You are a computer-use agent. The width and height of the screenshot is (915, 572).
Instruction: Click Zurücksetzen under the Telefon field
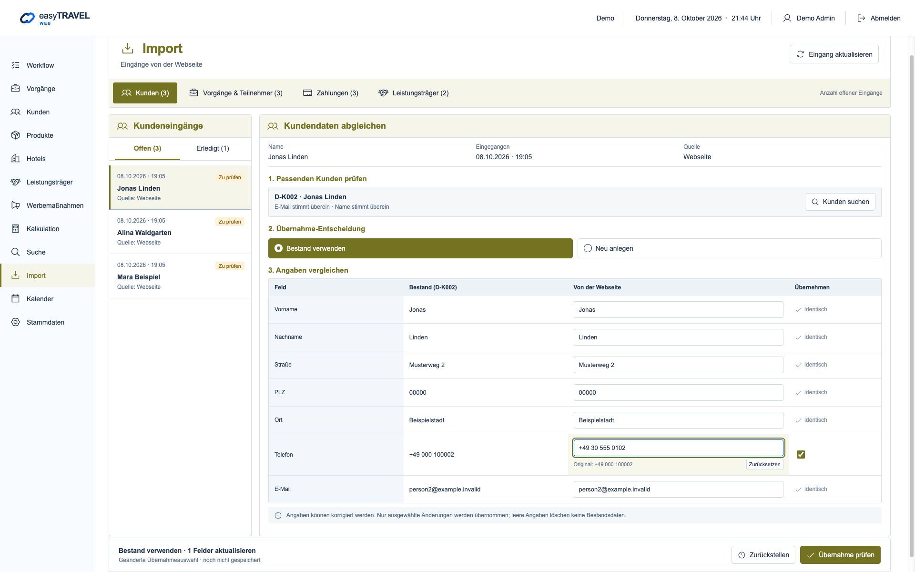click(x=764, y=464)
